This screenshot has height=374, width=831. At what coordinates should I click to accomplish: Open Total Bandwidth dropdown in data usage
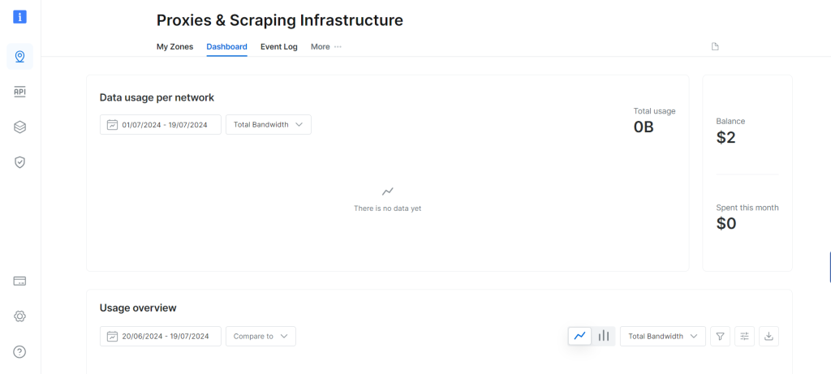[x=268, y=125]
